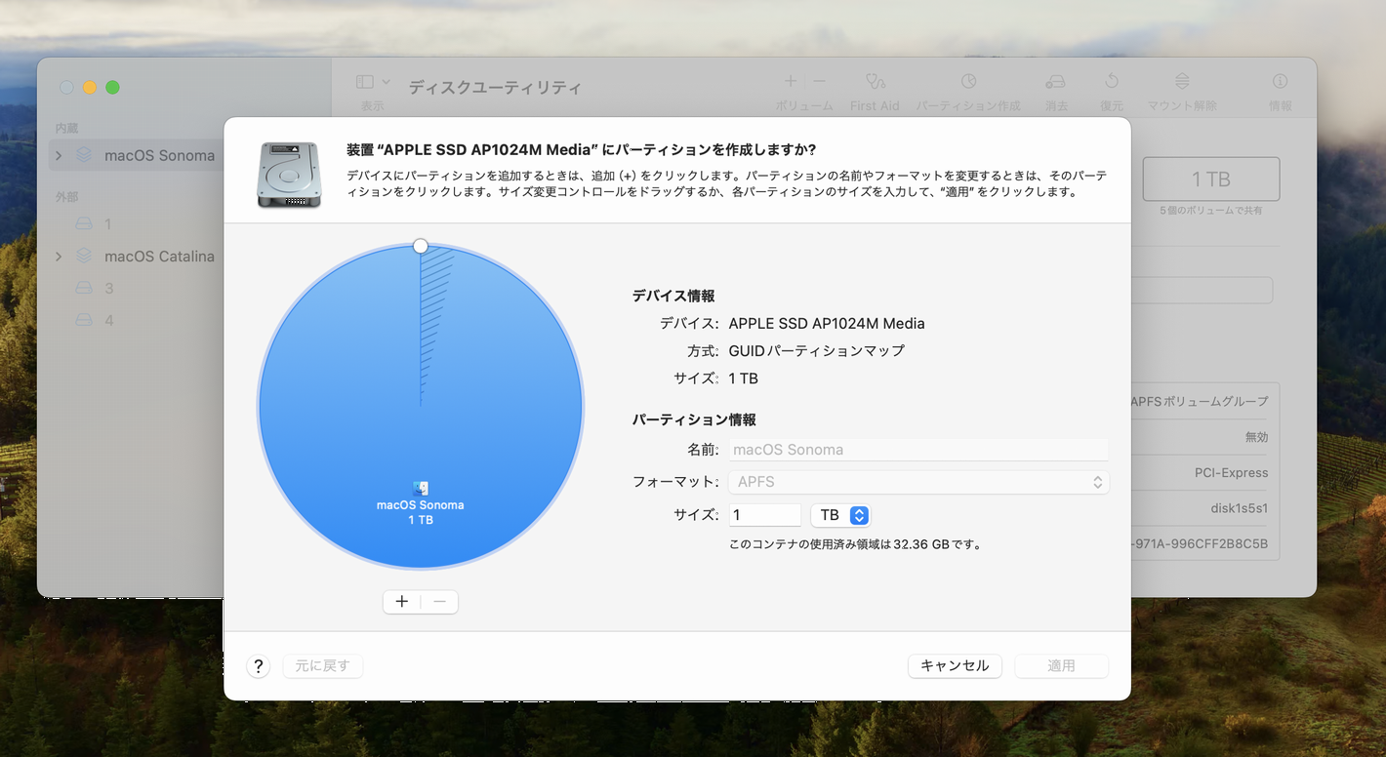This screenshot has width=1386, height=757.
Task: Select external volume 4 in sidebar
Action: pos(108,321)
